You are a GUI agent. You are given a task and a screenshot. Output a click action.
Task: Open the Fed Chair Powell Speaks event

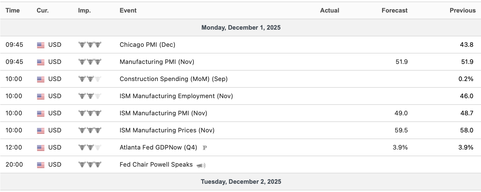coord(156,164)
